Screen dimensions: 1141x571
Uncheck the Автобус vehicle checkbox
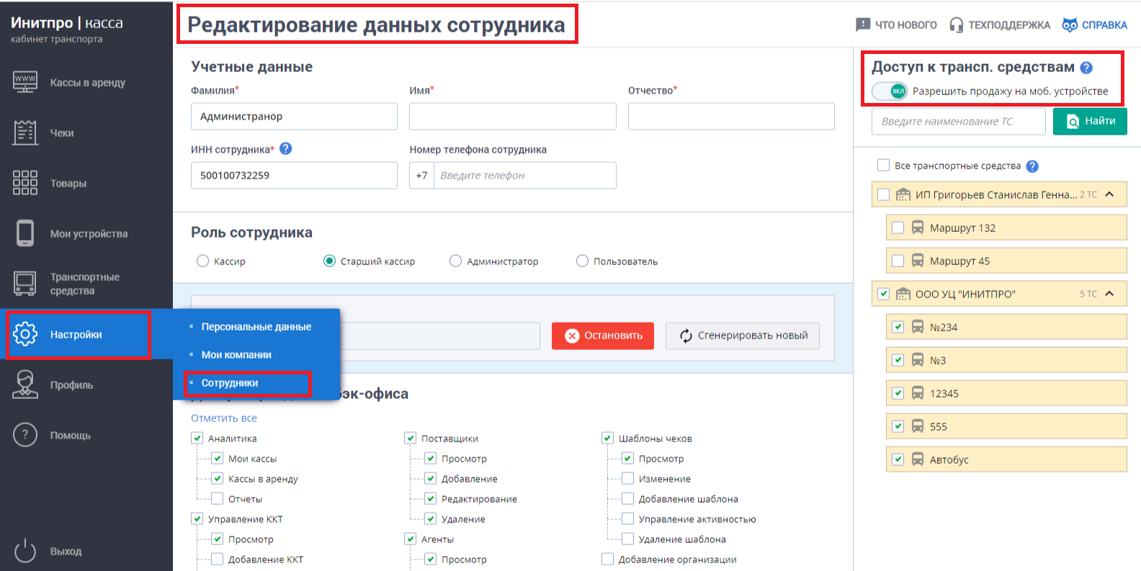pyautogui.click(x=898, y=459)
